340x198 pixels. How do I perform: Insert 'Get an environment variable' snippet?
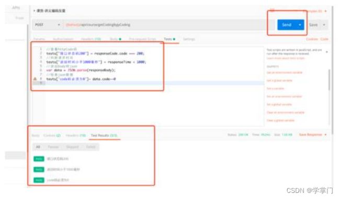point(284,73)
